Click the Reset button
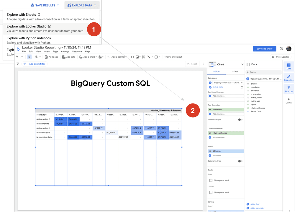 point(192,64)
